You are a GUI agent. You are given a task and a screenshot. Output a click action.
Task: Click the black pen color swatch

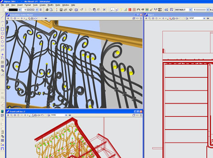pyautogui.click(x=13, y=10)
